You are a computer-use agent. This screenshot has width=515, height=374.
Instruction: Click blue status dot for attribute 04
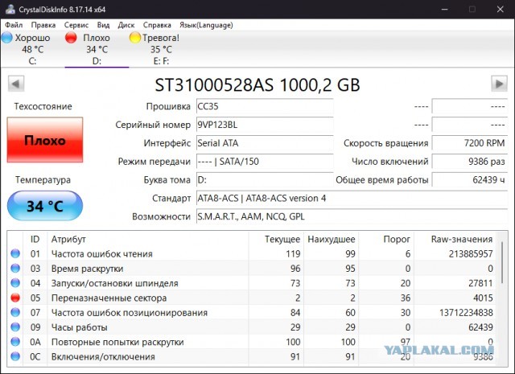pos(15,283)
